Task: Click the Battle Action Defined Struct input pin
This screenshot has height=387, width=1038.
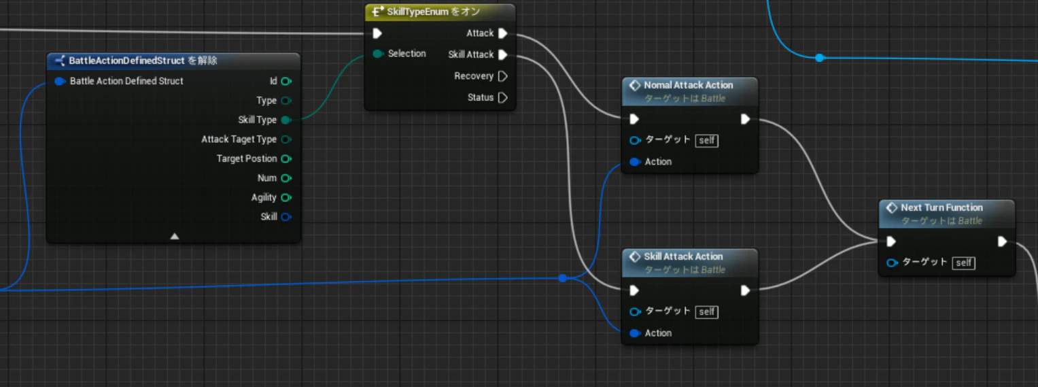Action: [x=60, y=82]
